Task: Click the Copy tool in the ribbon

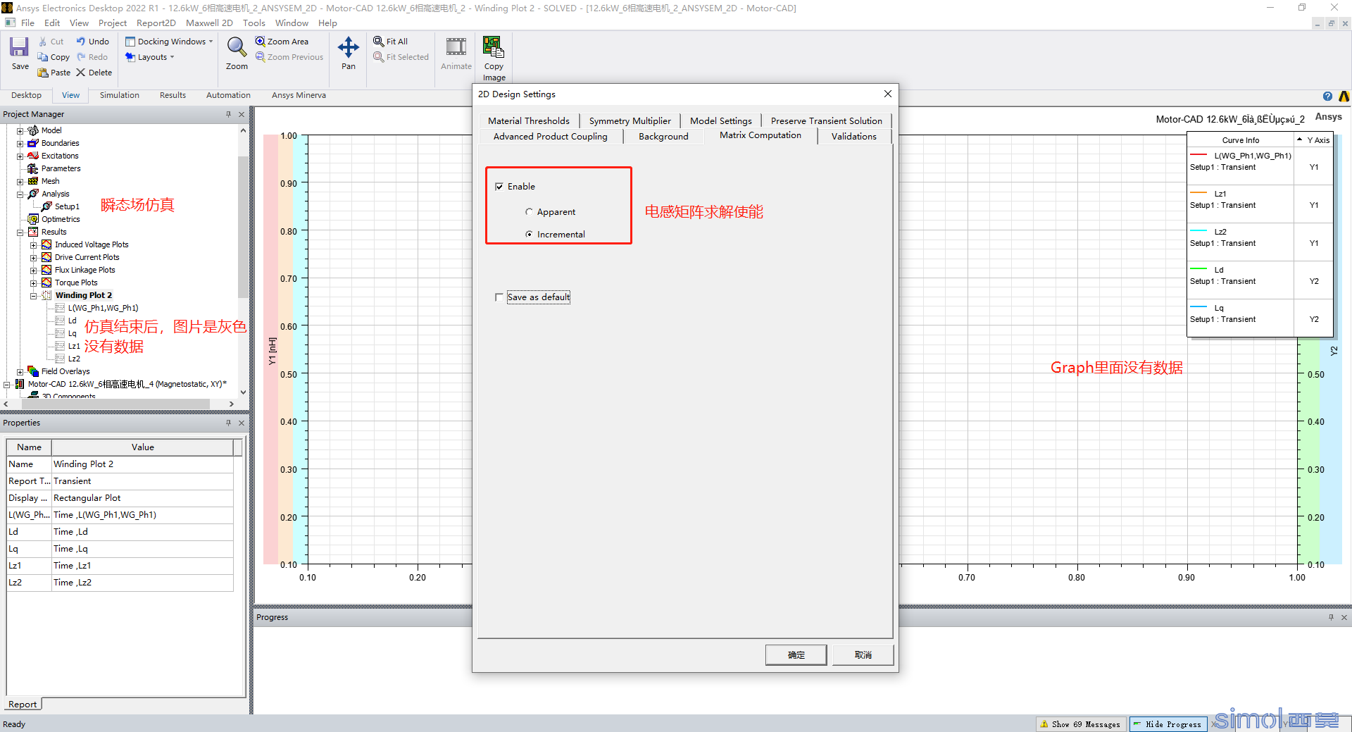Action: 54,57
